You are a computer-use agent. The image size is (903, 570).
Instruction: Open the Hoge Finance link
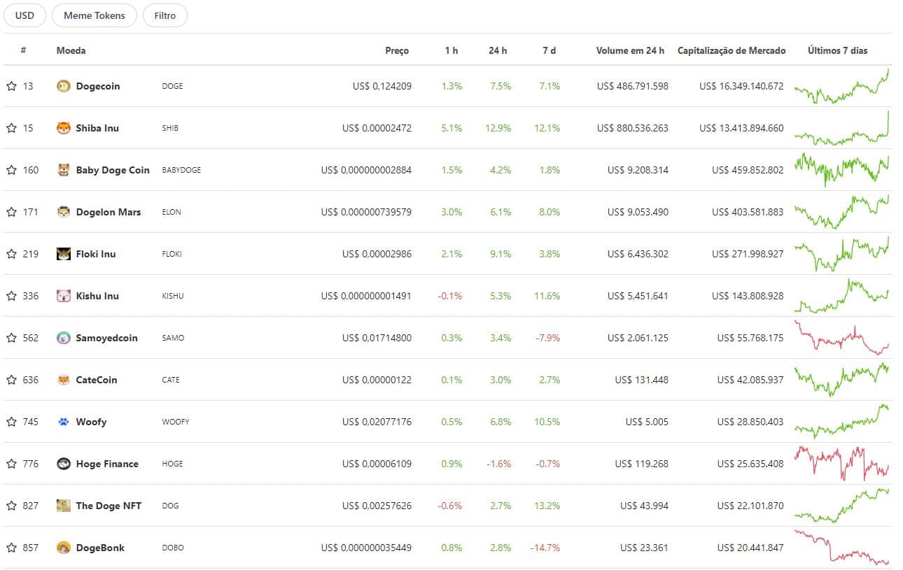[x=107, y=464]
